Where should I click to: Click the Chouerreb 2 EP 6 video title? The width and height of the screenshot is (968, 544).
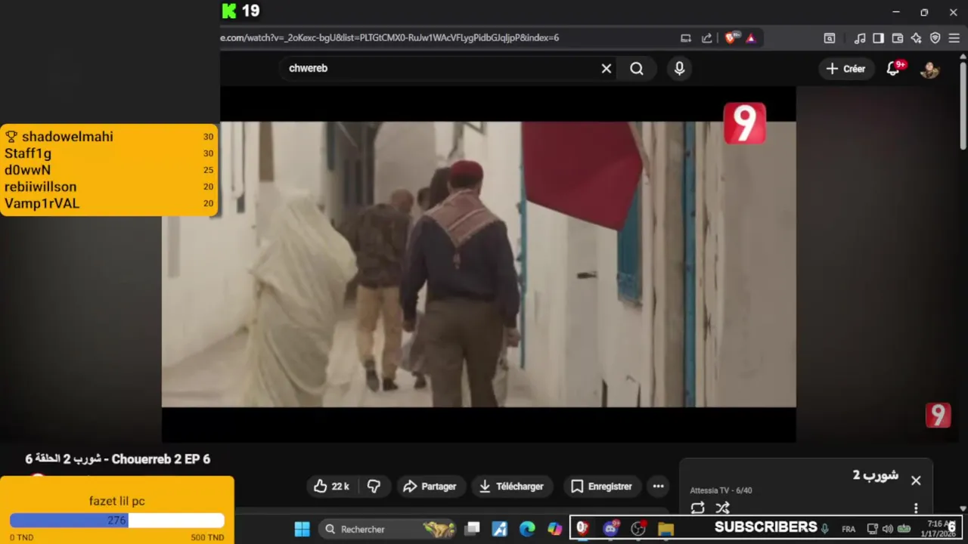(x=118, y=459)
